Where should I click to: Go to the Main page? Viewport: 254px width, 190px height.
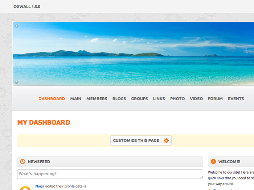[76, 99]
